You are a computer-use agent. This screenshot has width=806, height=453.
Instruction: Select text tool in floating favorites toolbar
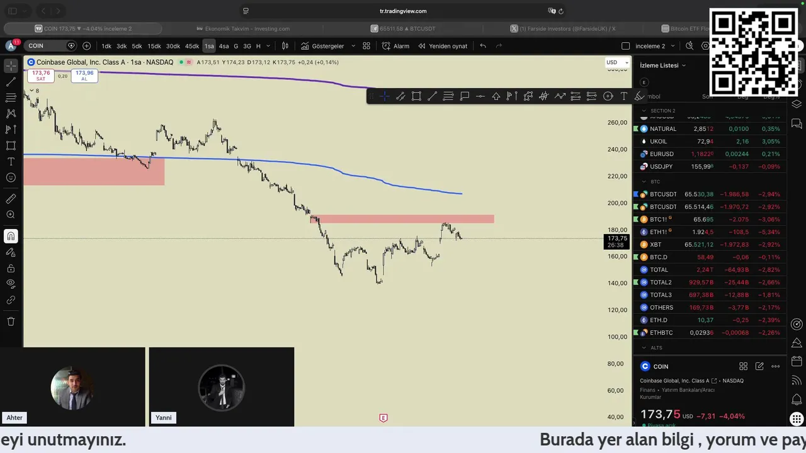(x=624, y=96)
